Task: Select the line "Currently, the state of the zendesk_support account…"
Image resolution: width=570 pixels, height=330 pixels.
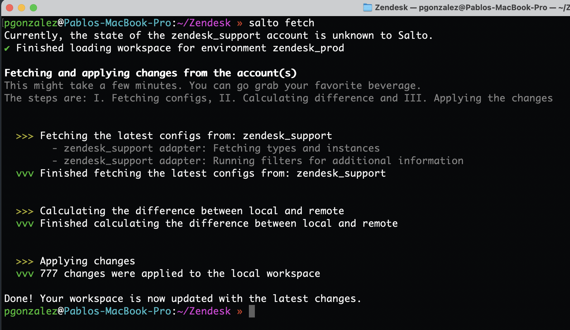Action: coord(218,36)
